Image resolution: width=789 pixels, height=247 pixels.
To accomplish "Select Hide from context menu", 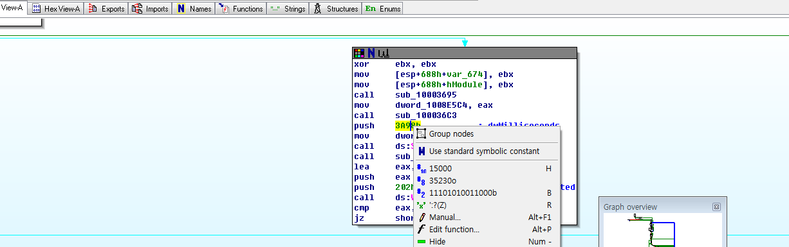I will point(487,242).
